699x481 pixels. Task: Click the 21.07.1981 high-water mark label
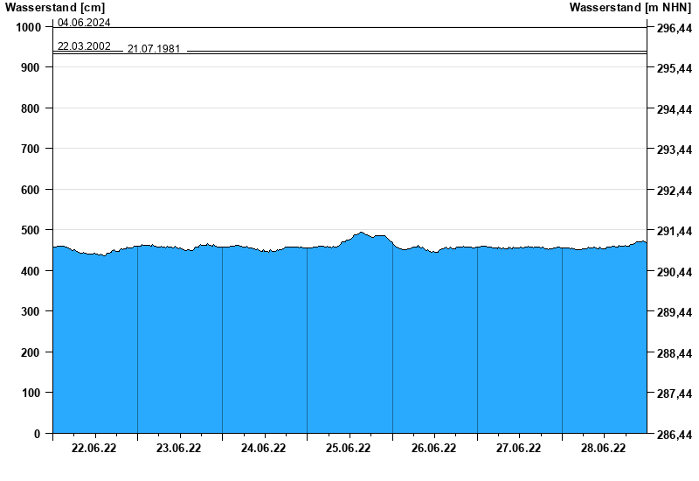point(154,49)
